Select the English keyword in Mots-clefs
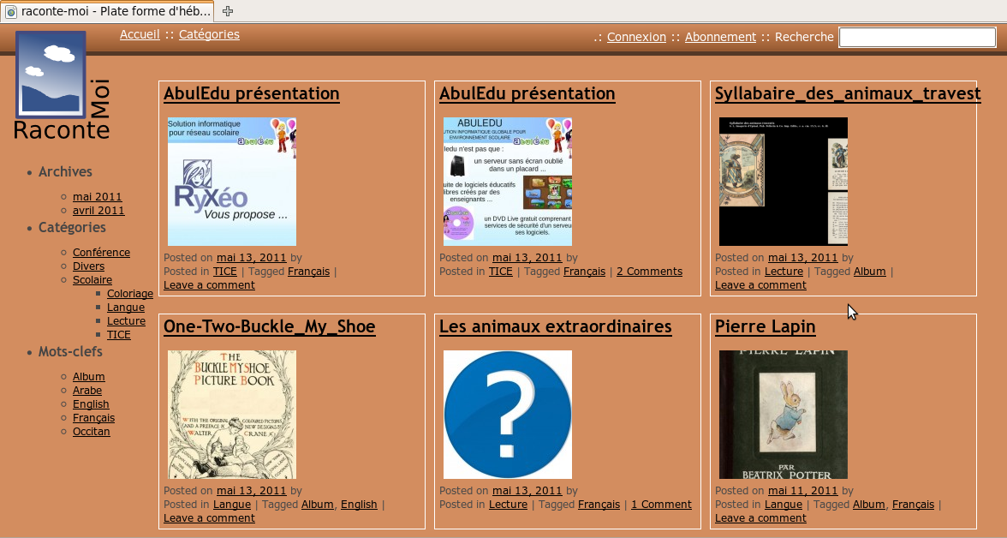1007x538 pixels. (91, 404)
